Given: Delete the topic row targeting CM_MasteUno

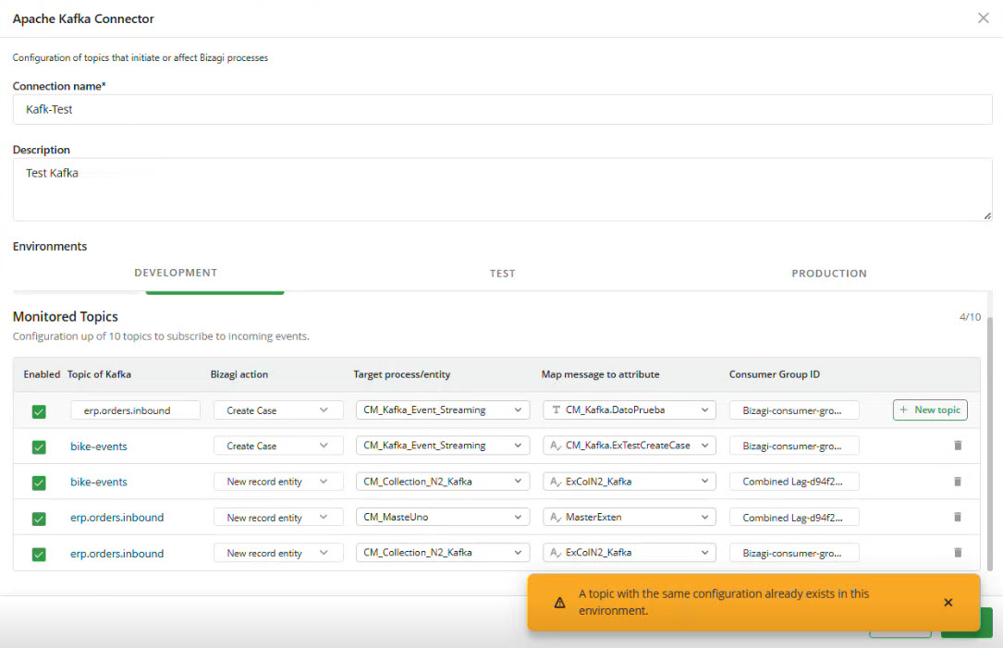Looking at the screenshot, I should (958, 517).
